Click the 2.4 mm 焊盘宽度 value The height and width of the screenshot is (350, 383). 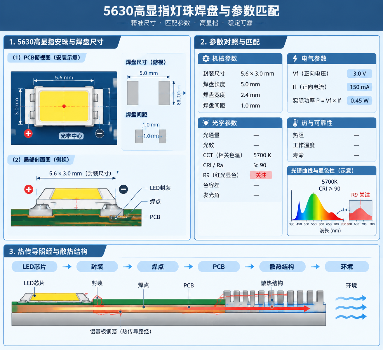point(250,95)
